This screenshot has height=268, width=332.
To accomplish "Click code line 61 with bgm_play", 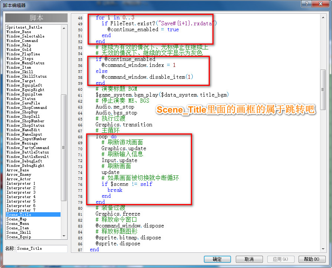I will (x=162, y=95).
